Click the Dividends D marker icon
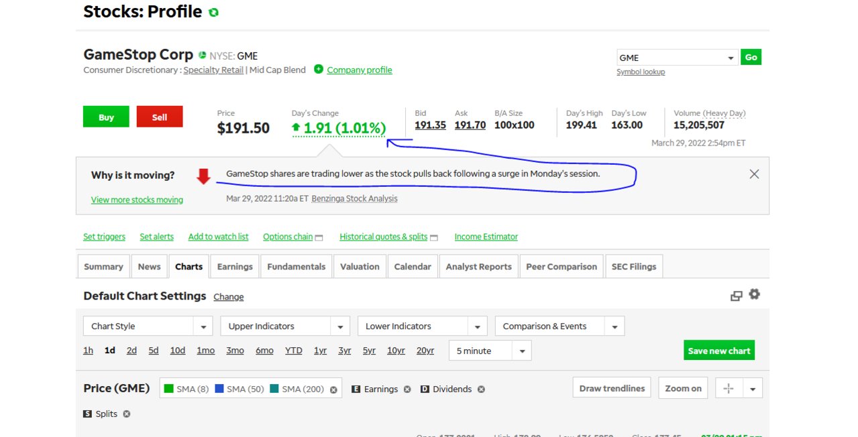This screenshot has height=437, width=858. pyautogui.click(x=425, y=389)
